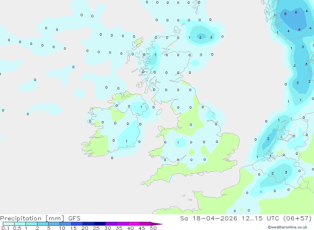
Task: Pick the legend swatch between 5 and 10
Action: click(x=54, y=224)
